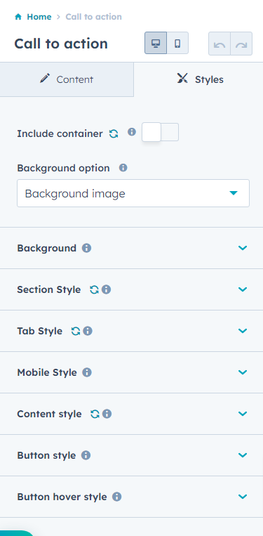Viewport: 263px width, 536px height.
Task: Click reset icon next to Include container
Action: (x=114, y=133)
